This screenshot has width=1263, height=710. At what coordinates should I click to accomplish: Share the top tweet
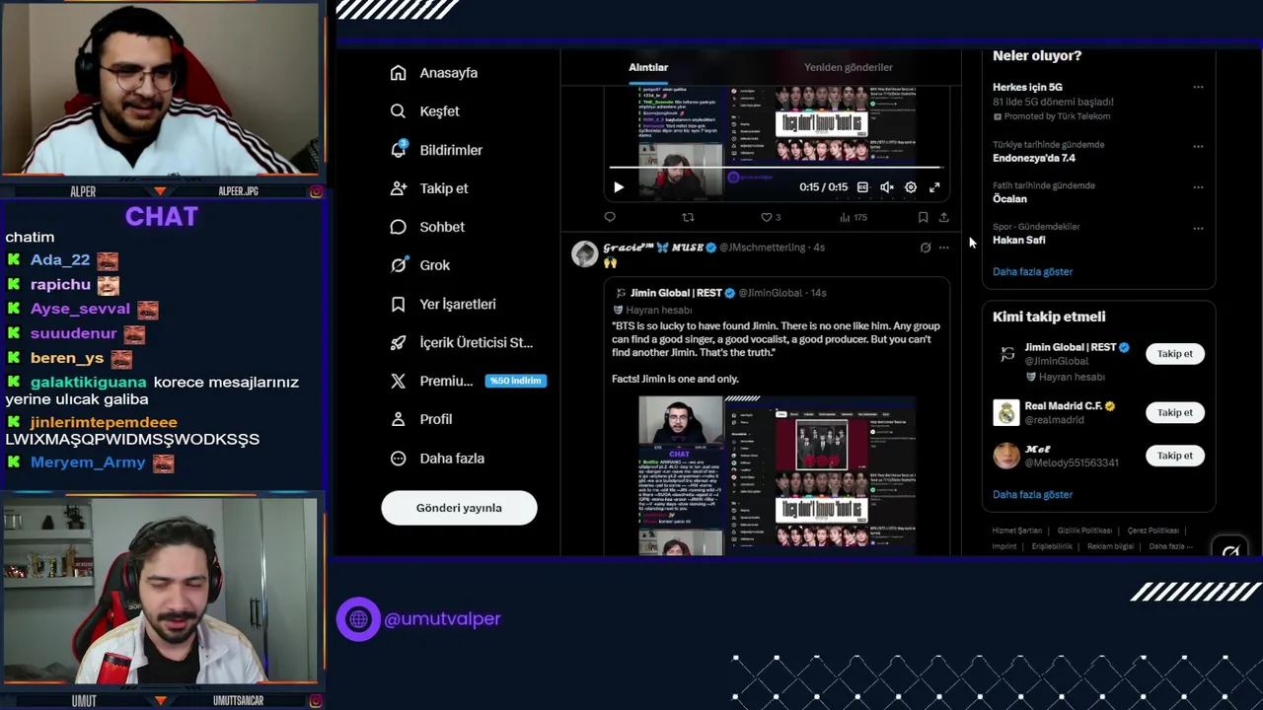[x=943, y=217]
